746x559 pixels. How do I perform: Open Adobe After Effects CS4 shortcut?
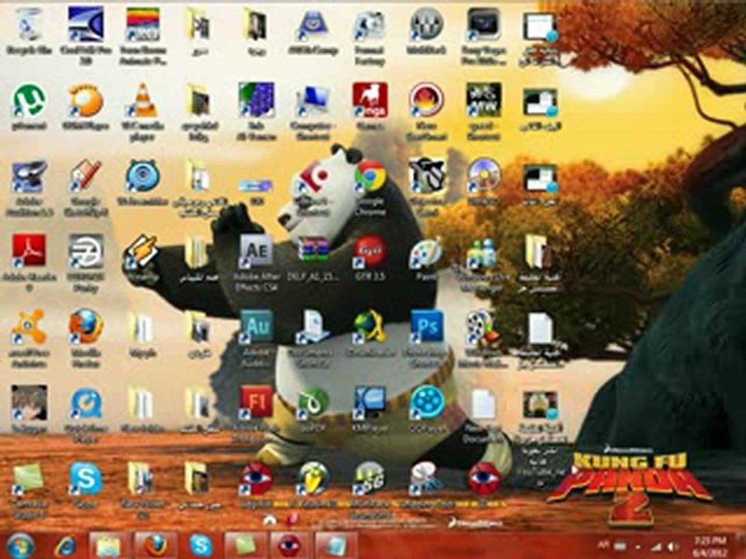[x=256, y=263]
